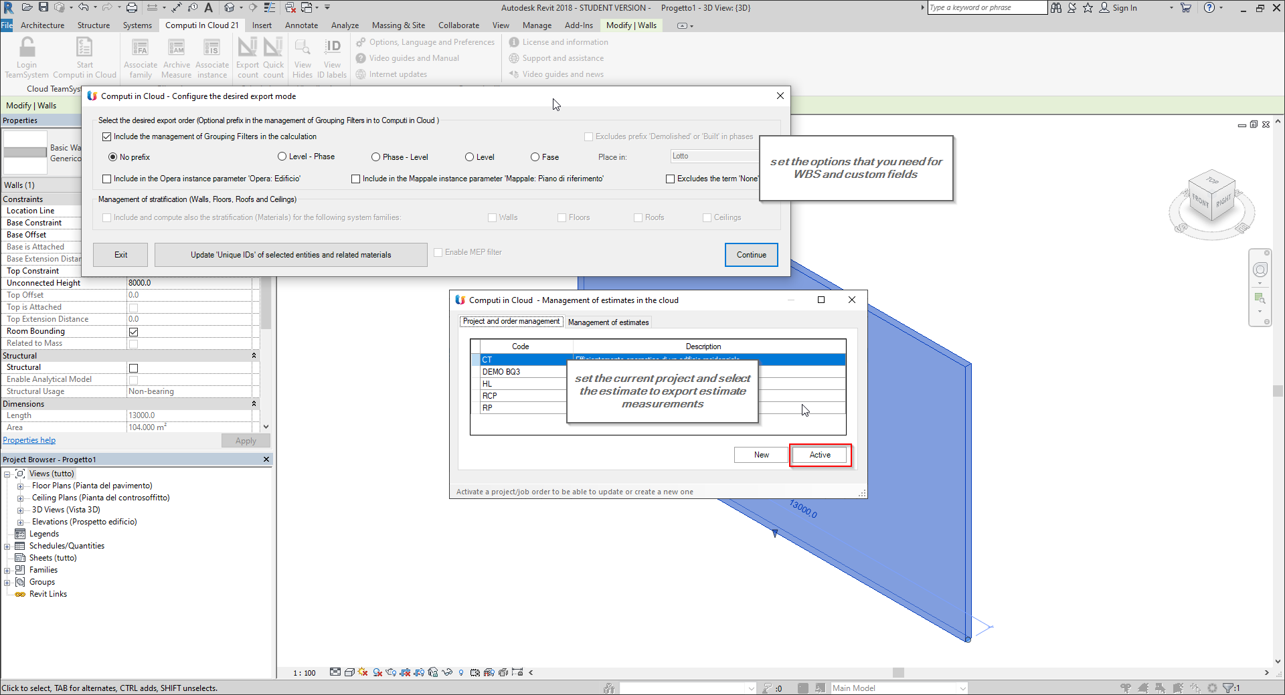The image size is (1285, 695).
Task: Select the 'Level' radio button
Action: coord(469,157)
